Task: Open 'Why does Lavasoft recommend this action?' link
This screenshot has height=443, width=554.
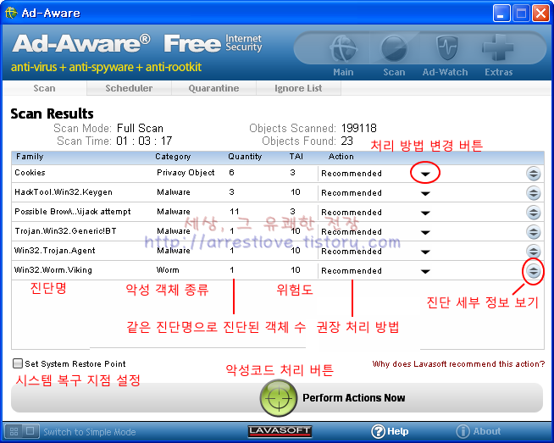Action: (x=458, y=364)
